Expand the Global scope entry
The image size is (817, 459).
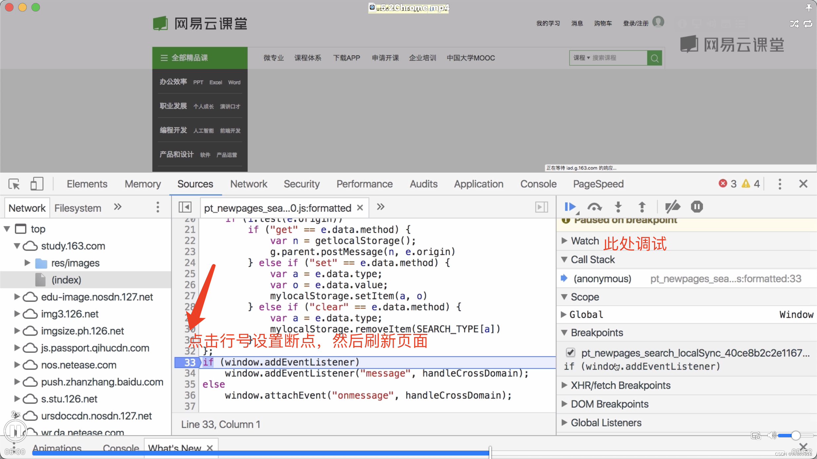(564, 314)
